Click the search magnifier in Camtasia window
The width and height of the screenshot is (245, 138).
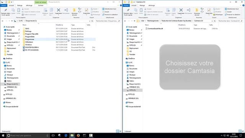pos(242,21)
